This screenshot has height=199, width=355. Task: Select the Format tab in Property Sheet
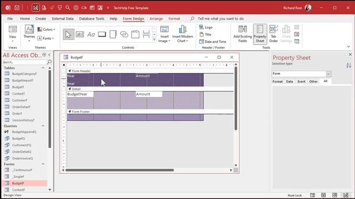tap(277, 81)
